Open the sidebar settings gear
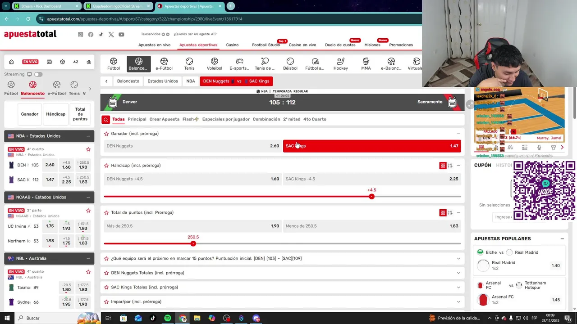The image size is (577, 324). coord(62,62)
